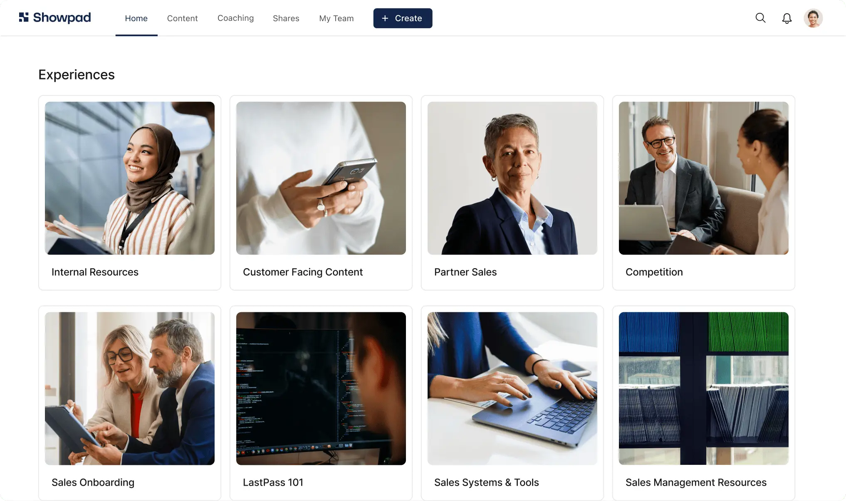Click the Sales Systems & Tools title
Viewport: 846px width, 501px height.
[x=486, y=482]
